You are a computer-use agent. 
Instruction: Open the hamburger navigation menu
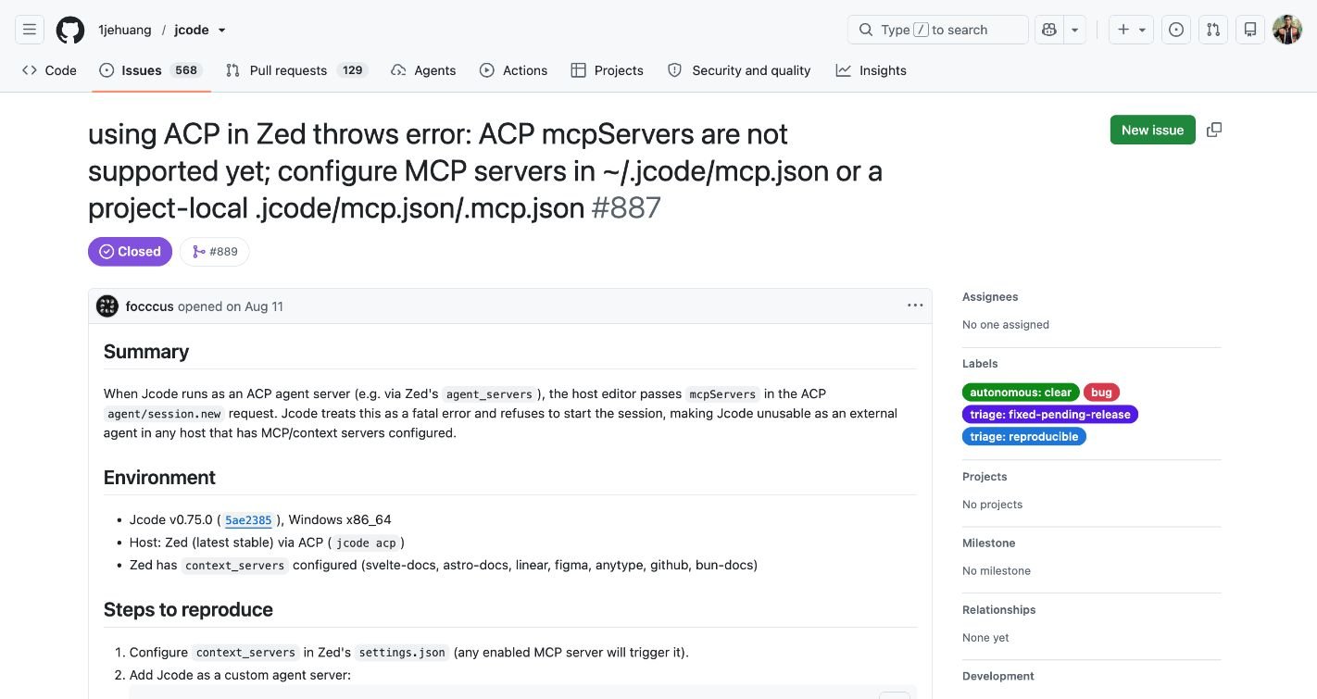point(30,30)
